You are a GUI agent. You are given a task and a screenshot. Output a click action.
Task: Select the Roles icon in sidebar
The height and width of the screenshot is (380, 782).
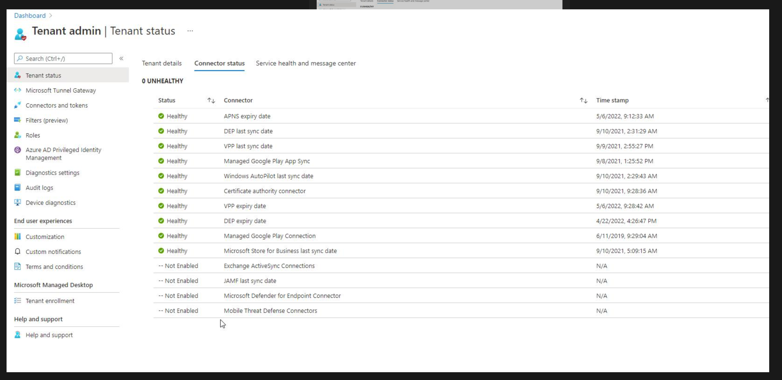[x=17, y=135]
